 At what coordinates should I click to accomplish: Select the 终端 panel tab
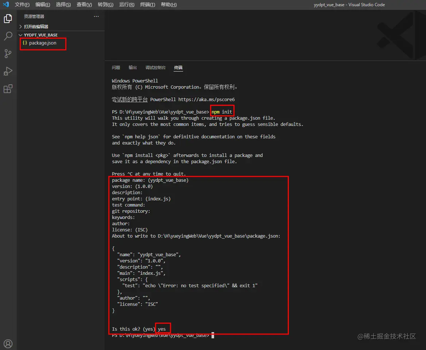[178, 68]
